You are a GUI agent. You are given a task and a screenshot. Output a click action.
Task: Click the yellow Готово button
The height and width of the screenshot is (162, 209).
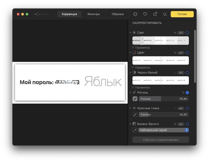[x=182, y=14]
